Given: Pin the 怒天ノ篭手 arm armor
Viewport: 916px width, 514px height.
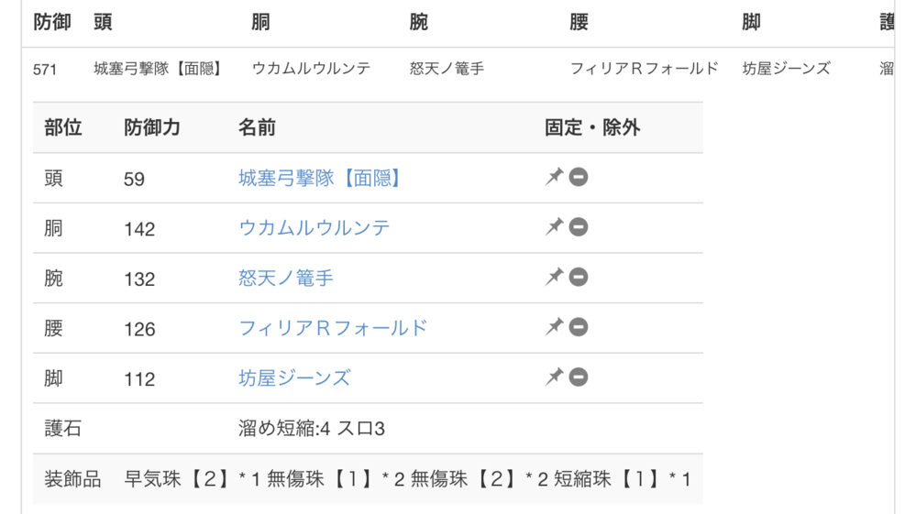Looking at the screenshot, I should pos(554,277).
